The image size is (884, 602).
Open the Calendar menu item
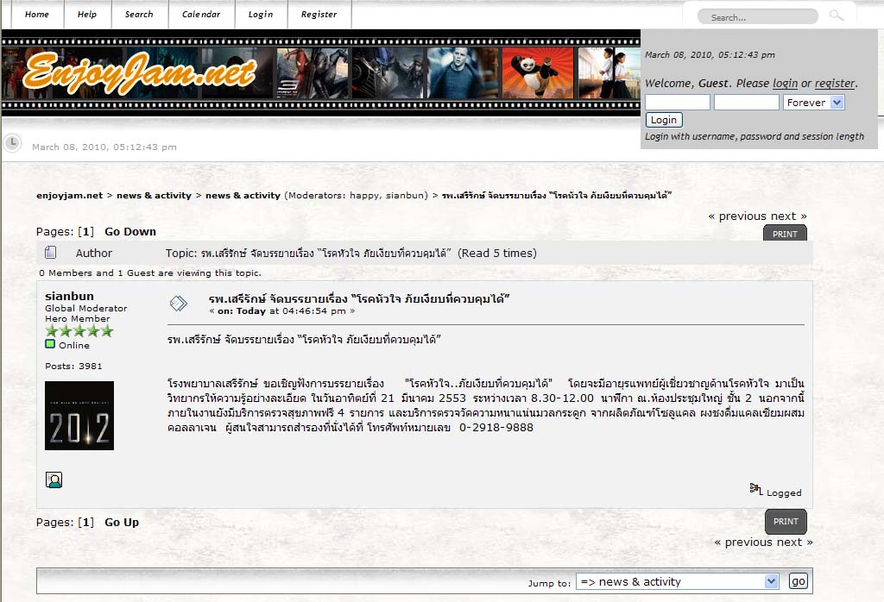(200, 14)
